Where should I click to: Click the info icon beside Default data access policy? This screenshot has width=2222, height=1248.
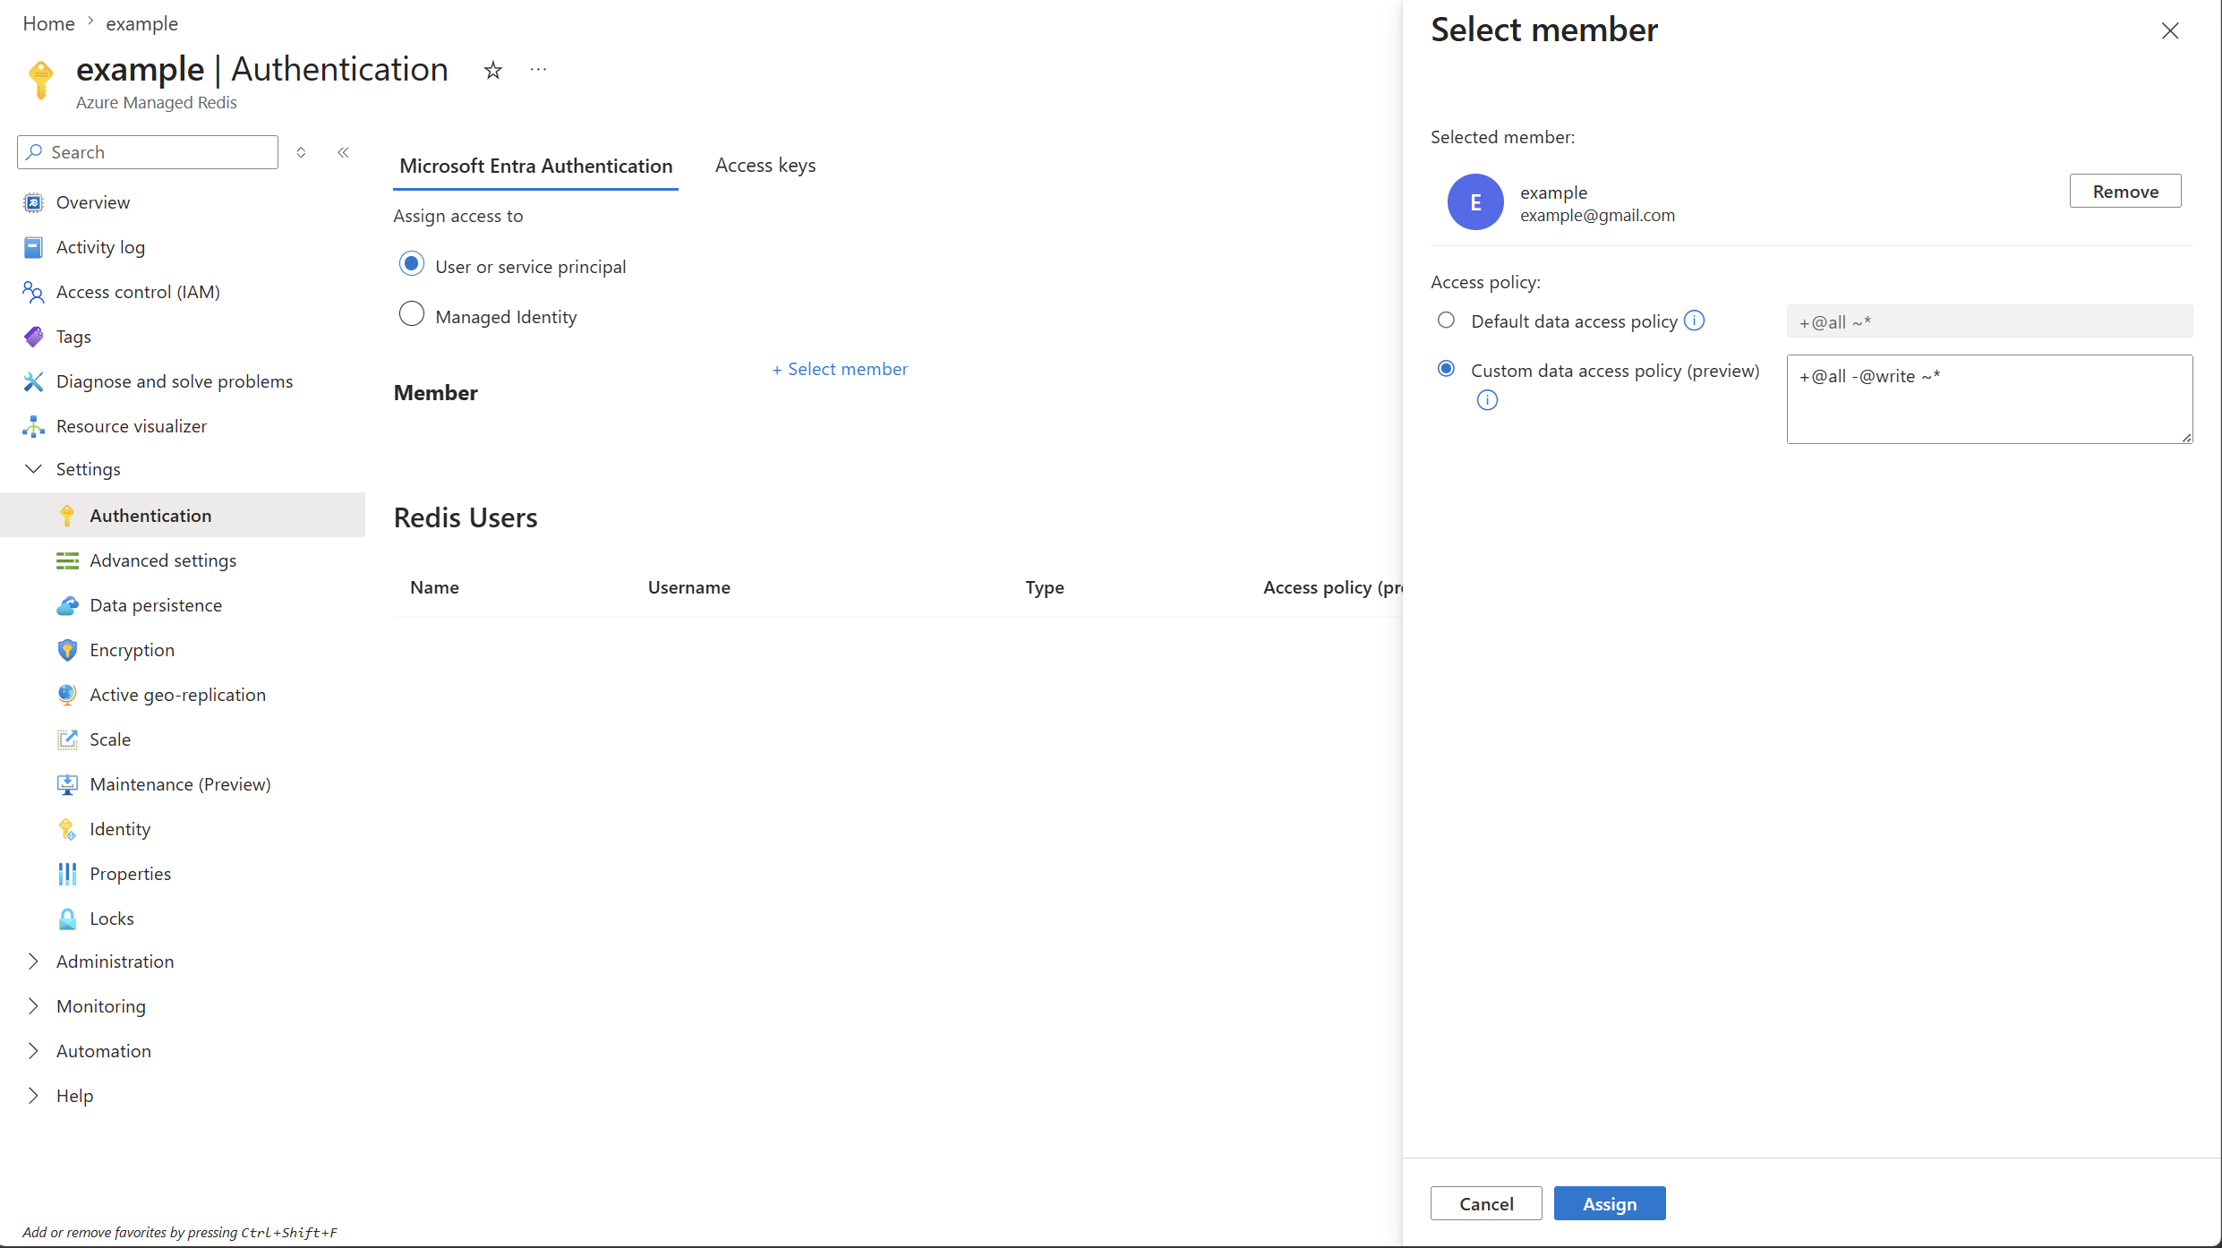1695,321
